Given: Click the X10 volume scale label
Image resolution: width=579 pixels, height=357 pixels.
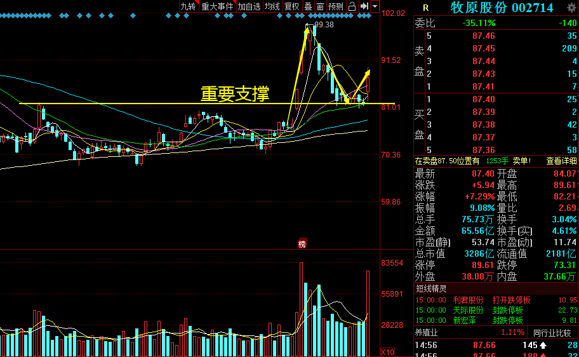Looking at the screenshot, I should pos(387,352).
